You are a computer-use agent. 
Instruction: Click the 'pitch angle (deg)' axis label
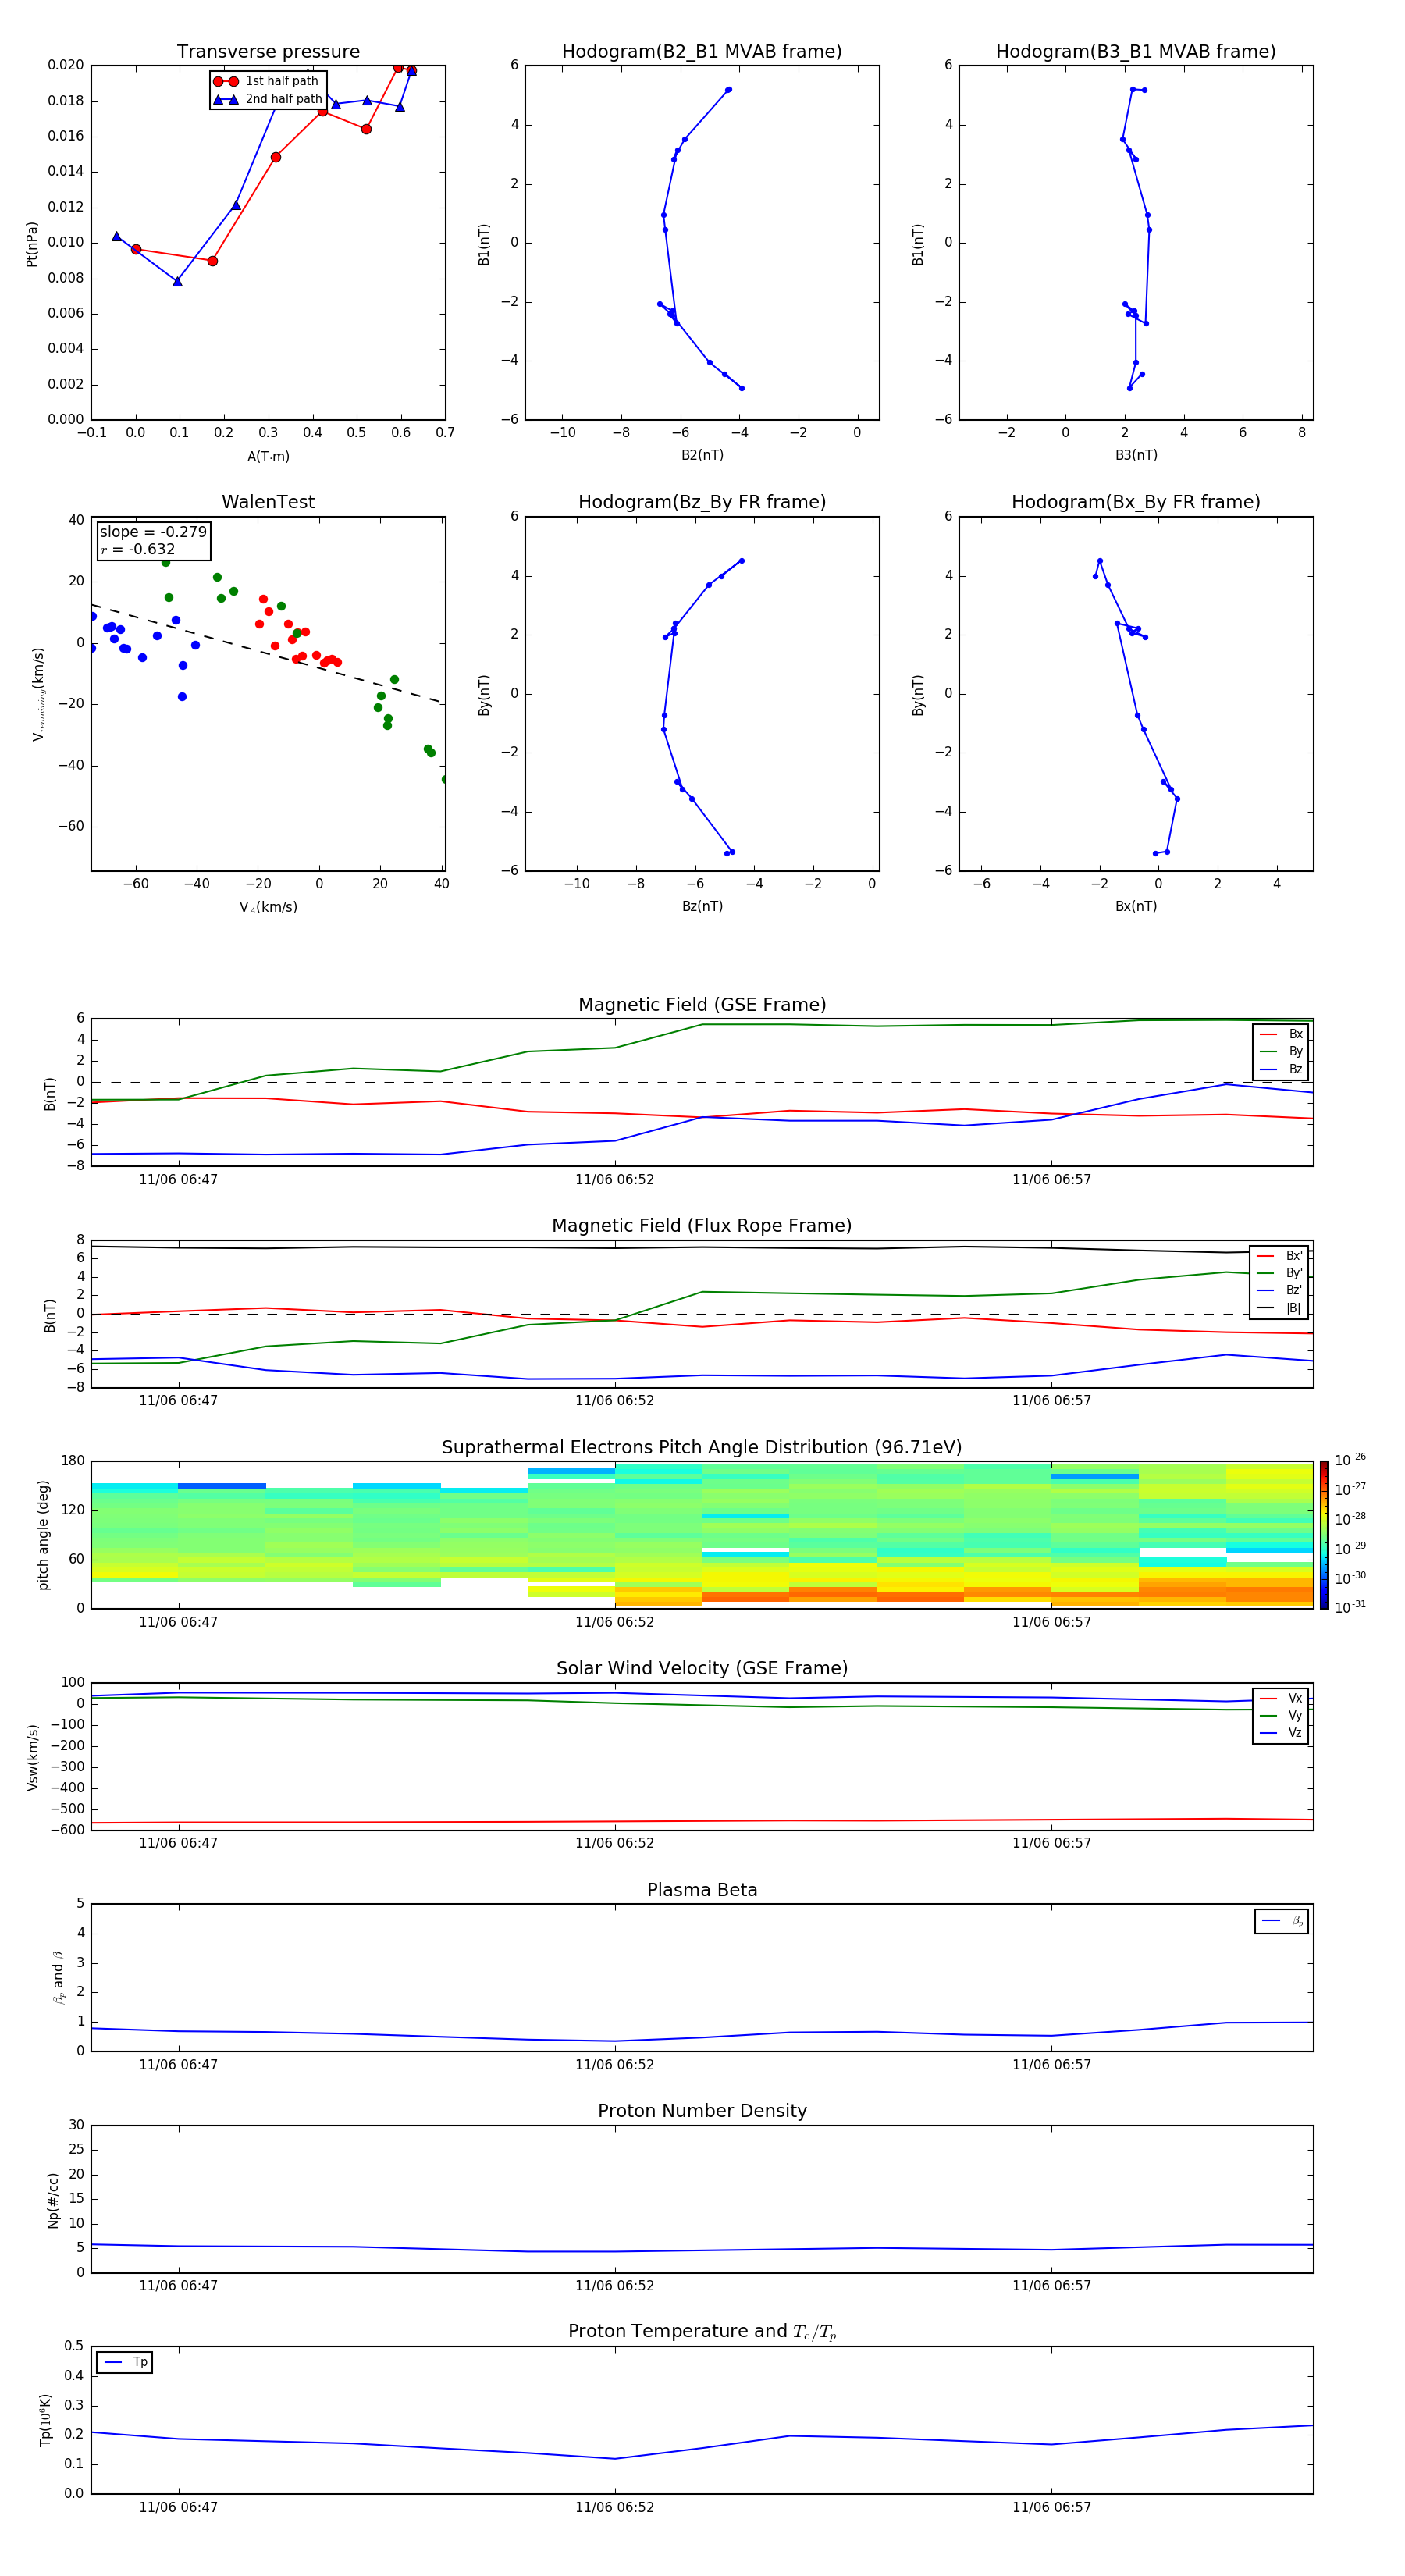(x=43, y=1535)
